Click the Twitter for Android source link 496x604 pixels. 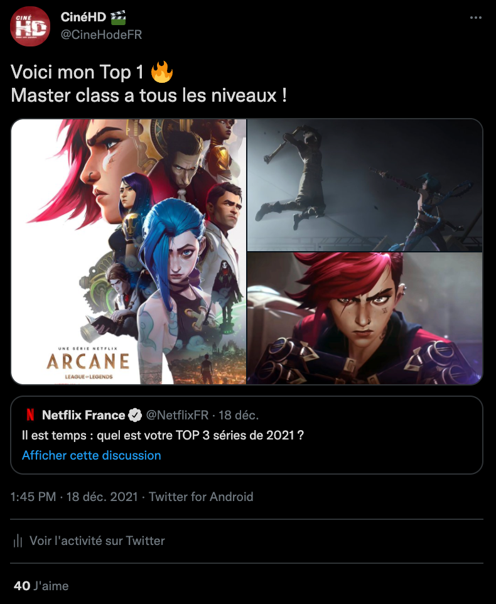[201, 497]
